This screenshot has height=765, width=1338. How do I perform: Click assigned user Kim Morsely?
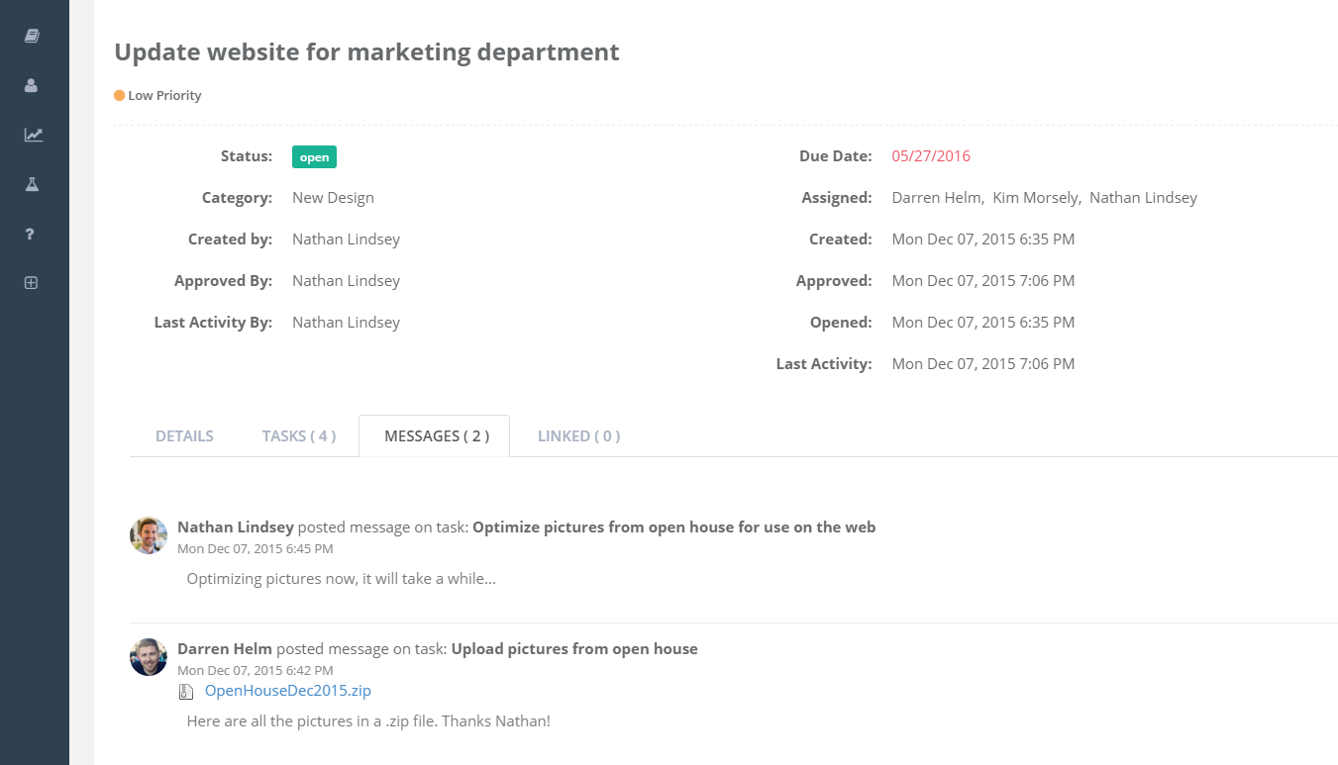(1033, 198)
